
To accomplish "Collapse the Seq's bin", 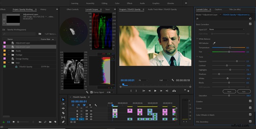I will pos(9,63).
